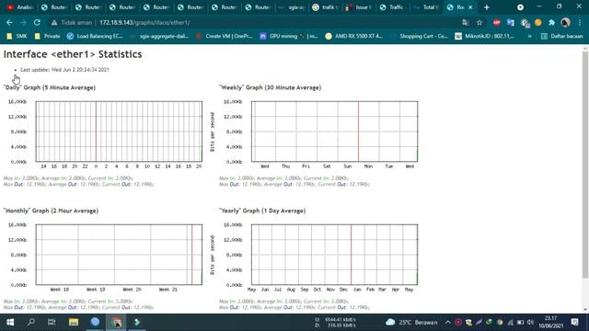Click the '"Daily" Graph (5 Minute Average)' title
589x331 pixels.
point(50,87)
